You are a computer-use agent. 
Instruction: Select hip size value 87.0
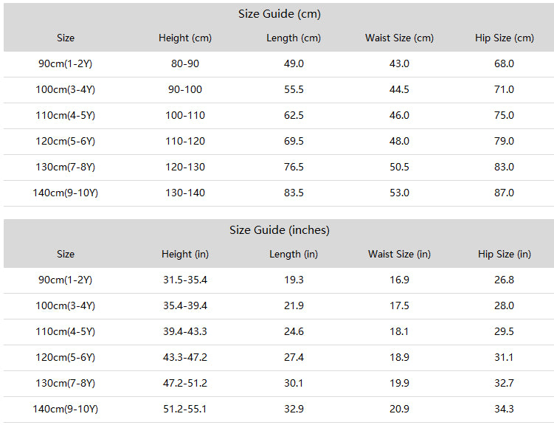coord(504,193)
